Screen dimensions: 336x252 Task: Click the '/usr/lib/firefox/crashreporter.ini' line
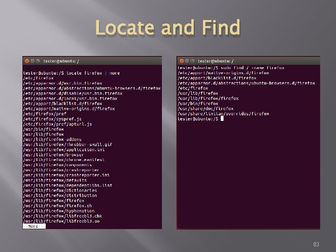coord(66,175)
